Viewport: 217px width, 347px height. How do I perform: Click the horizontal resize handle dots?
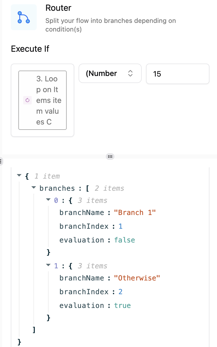(110, 157)
